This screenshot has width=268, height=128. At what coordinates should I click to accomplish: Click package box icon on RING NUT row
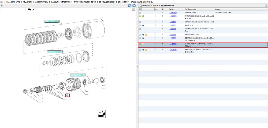pos(146,34)
